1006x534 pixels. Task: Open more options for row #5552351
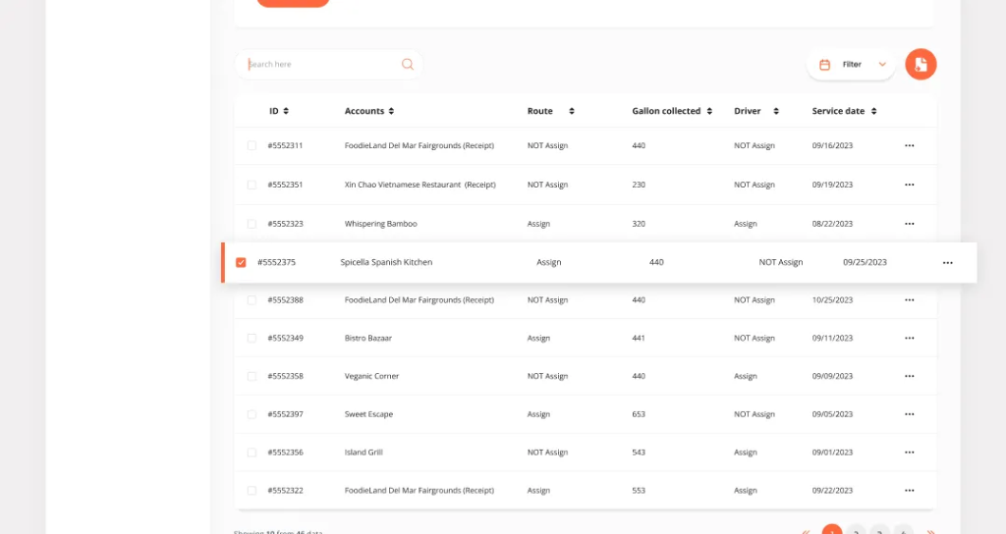point(909,185)
